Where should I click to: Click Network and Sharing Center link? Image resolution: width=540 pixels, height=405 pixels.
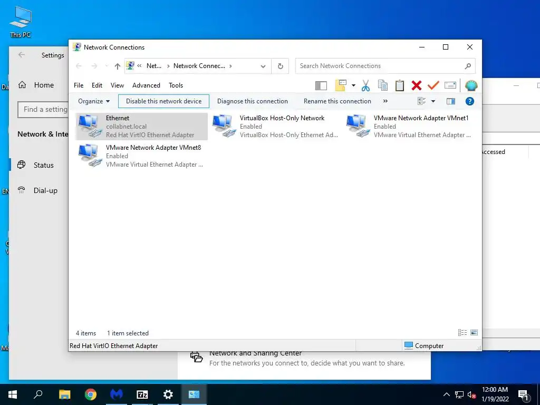(x=256, y=354)
